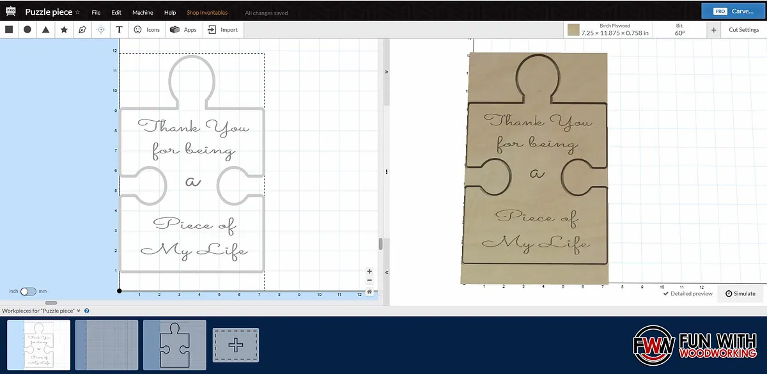767x374 pixels.
Task: Select the Circle shape tool
Action: coord(27,29)
